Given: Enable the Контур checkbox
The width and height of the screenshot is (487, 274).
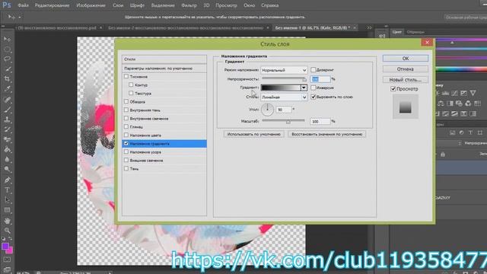Looking at the screenshot, I should point(131,84).
